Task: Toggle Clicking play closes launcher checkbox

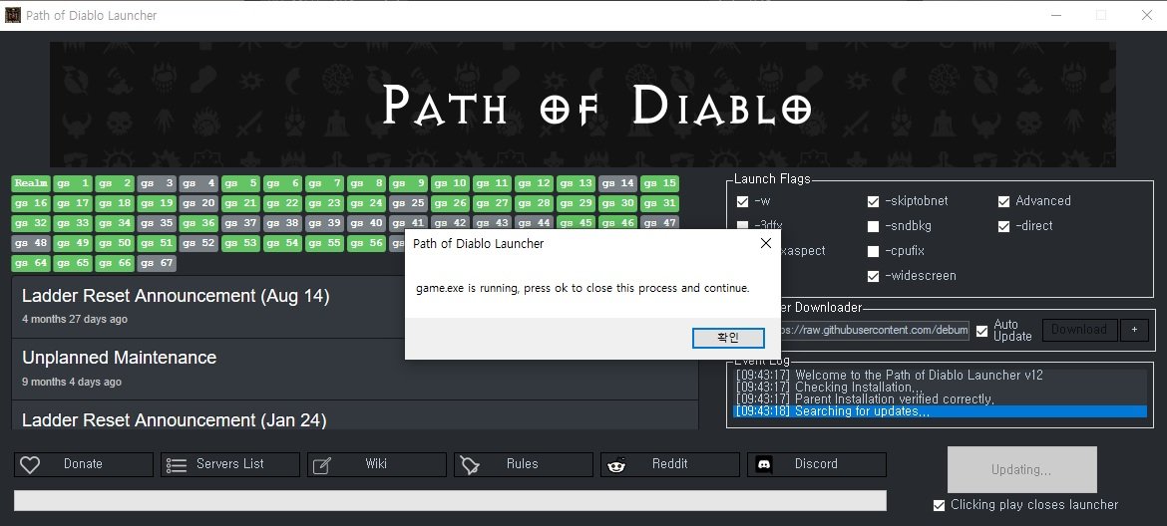Action: [x=940, y=505]
